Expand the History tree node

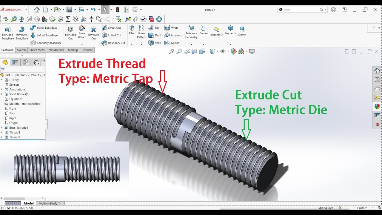(x=2, y=80)
